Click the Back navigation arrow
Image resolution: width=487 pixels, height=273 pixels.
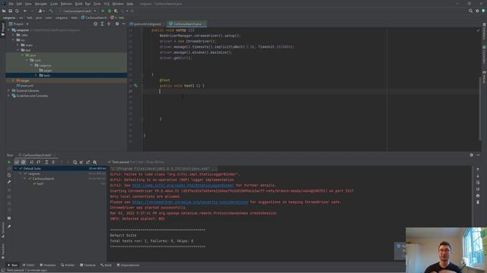click(x=25, y=11)
